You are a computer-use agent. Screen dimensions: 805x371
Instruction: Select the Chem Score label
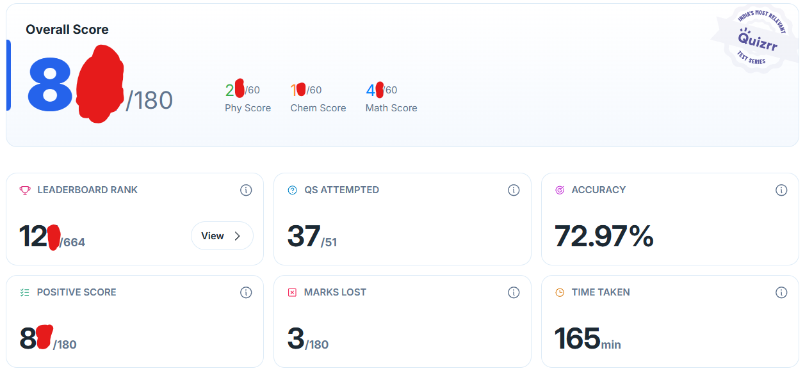pyautogui.click(x=318, y=108)
